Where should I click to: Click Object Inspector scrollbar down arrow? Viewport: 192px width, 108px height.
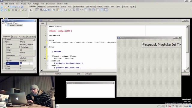tap(34, 68)
